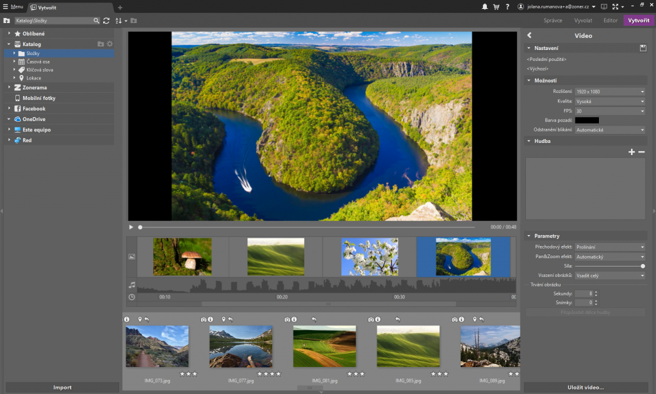Expand the Zonerama tree item

(9, 87)
